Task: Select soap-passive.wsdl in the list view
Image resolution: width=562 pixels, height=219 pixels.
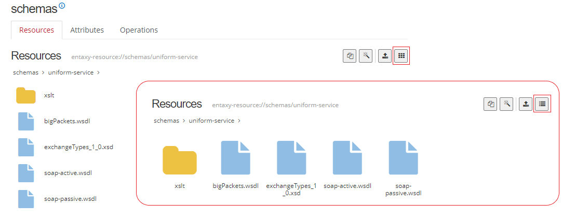Action: (x=70, y=198)
